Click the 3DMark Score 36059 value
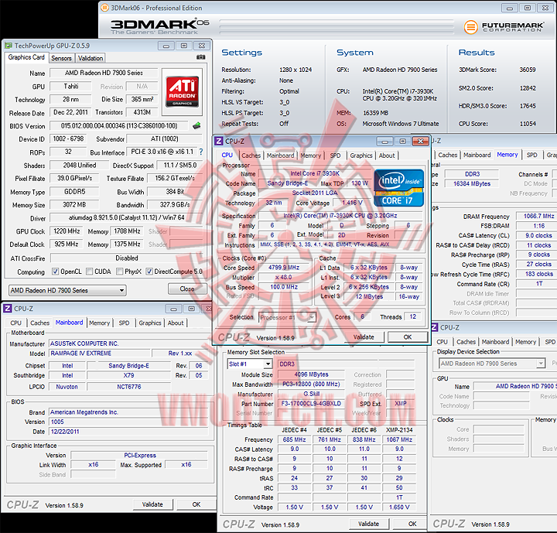The image size is (557, 533). pos(527,70)
